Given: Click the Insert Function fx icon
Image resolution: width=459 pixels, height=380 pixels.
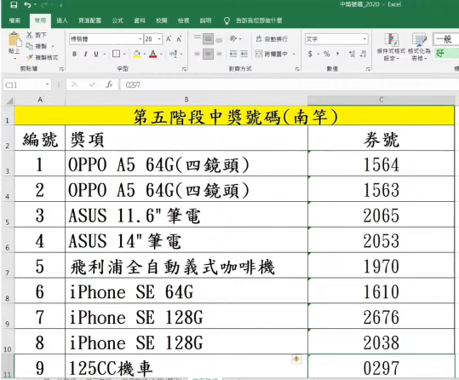Looking at the screenshot, I should [x=109, y=84].
